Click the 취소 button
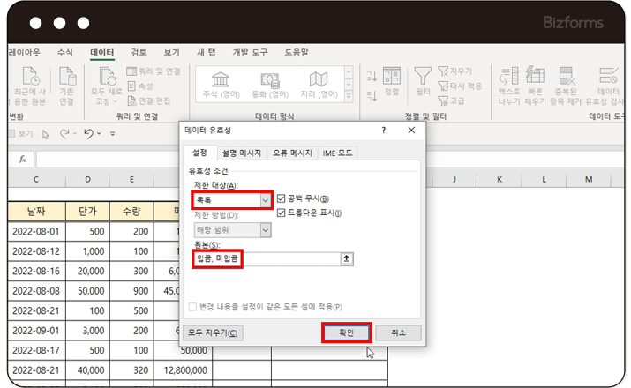The width and height of the screenshot is (631, 388). [x=398, y=332]
